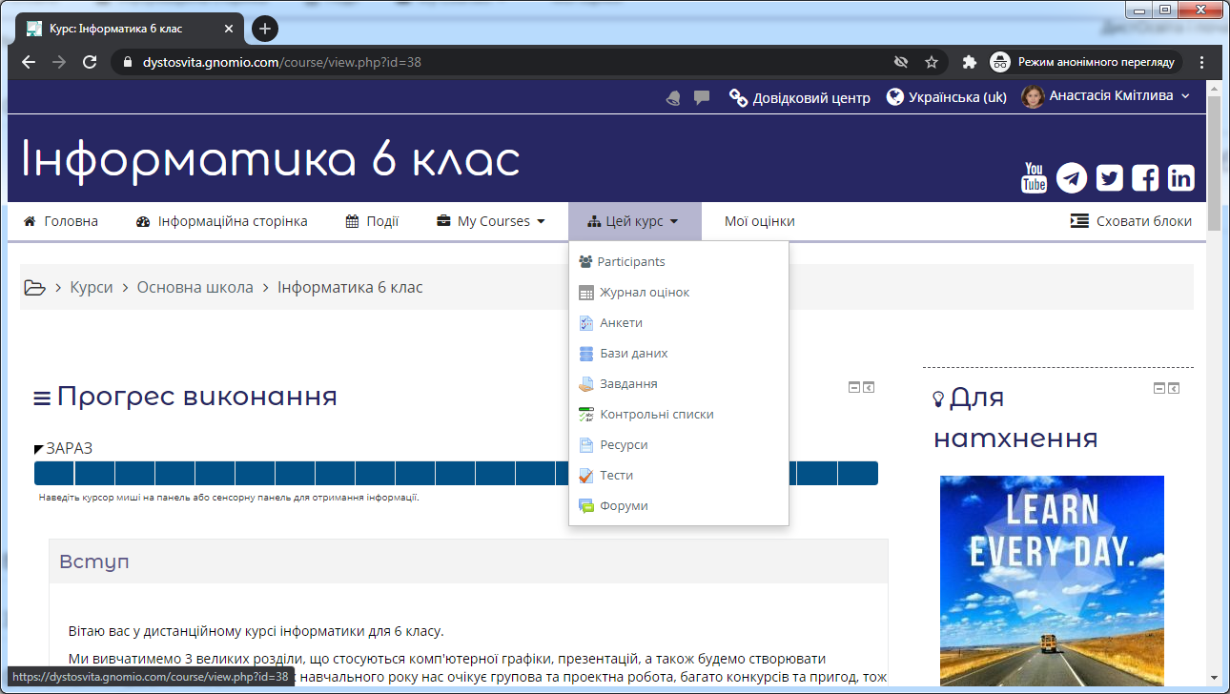Open the Twitter social icon
The height and width of the screenshot is (694, 1230).
tap(1109, 177)
